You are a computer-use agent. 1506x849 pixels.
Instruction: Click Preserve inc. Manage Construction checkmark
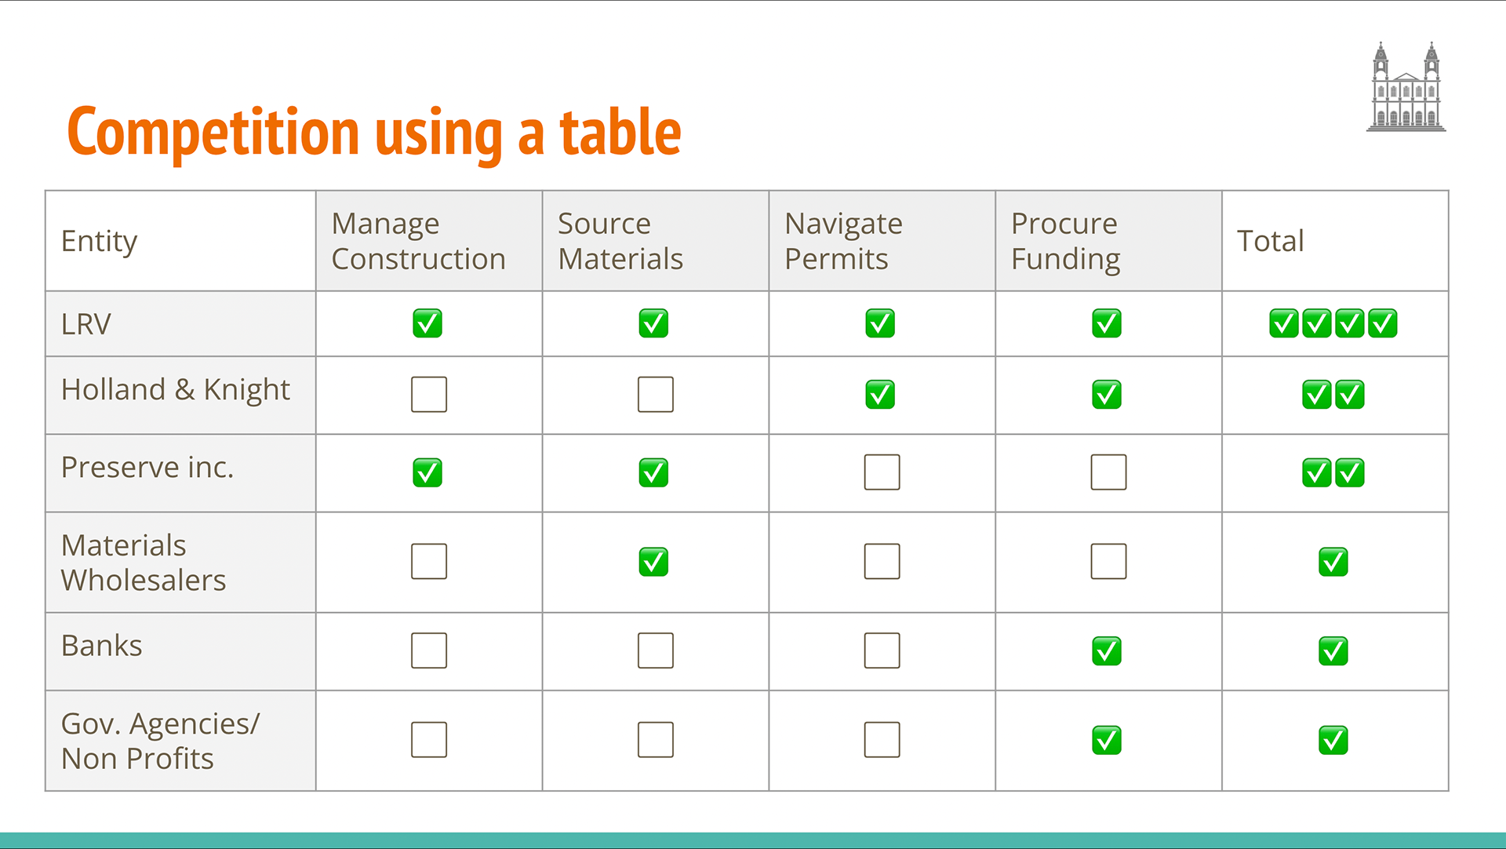point(427,472)
